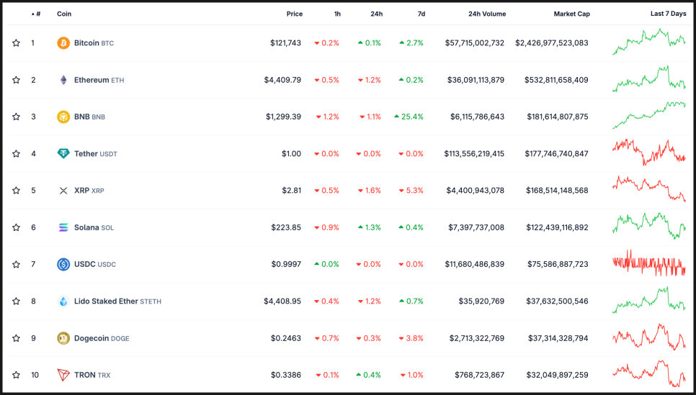Sort coins by the Price column header
This screenshot has width=696, height=395.
294,14
